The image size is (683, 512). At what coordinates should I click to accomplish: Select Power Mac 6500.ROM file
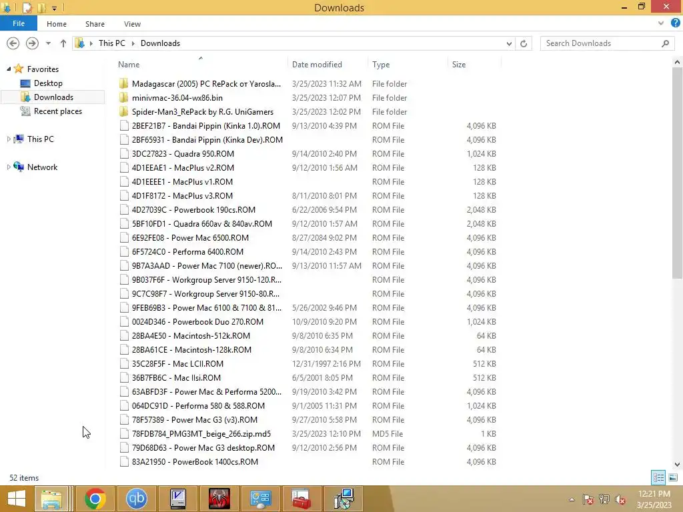[190, 238]
